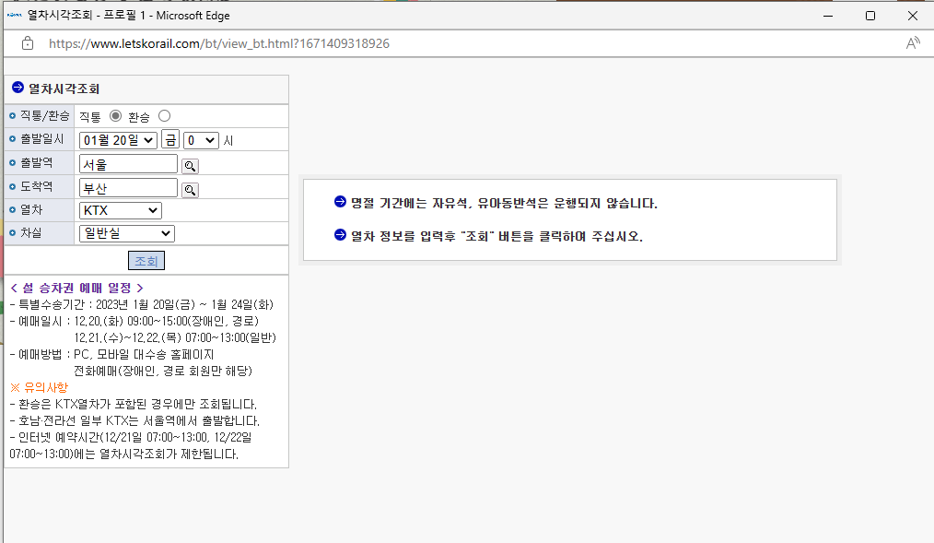
Task: Click the blue arrow beside 열차시각조회 header
Action: 17,89
